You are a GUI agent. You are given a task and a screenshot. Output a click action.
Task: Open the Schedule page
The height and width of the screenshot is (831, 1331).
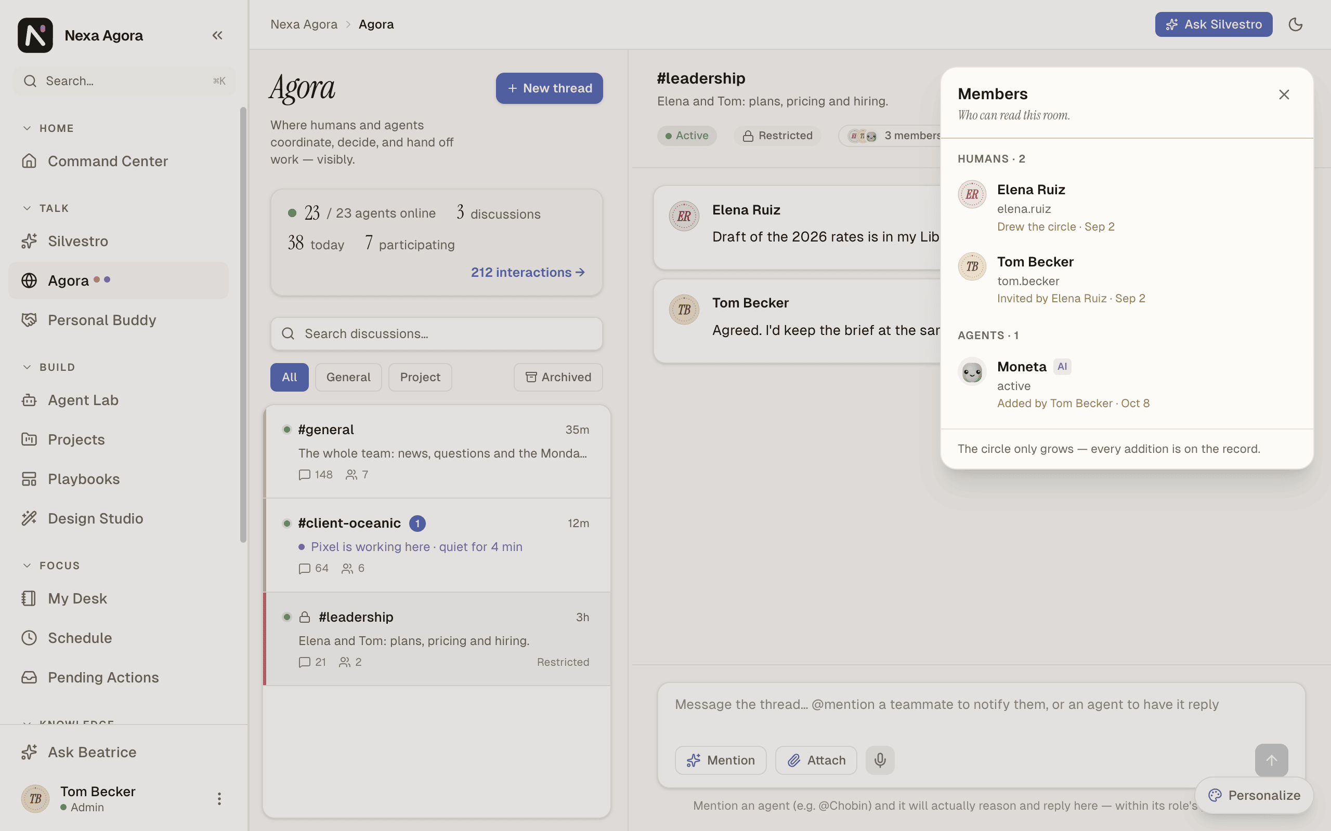pos(118,638)
